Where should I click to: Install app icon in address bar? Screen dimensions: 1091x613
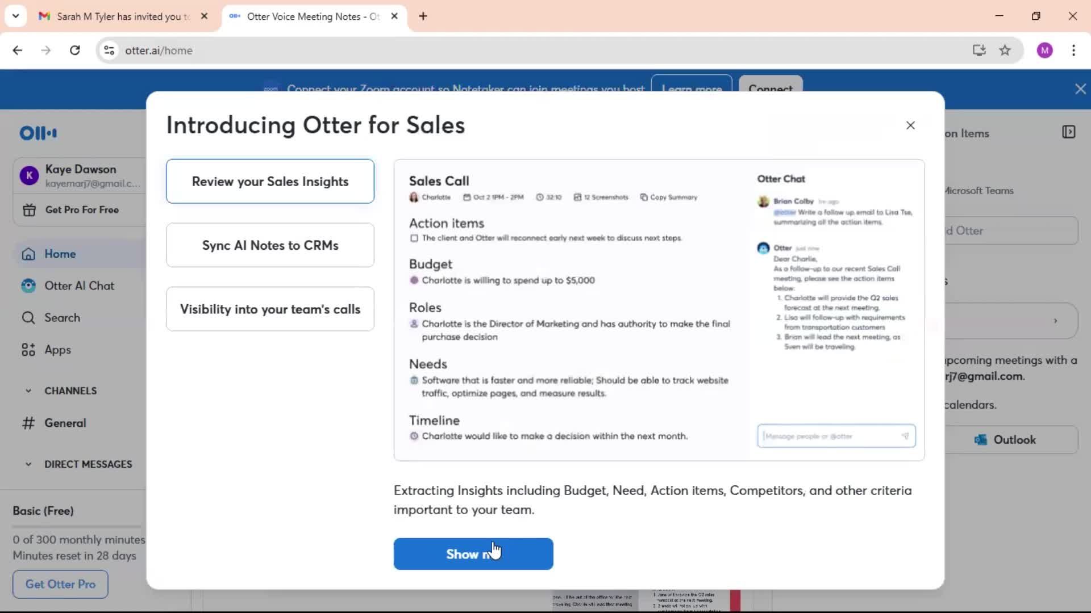tap(978, 51)
